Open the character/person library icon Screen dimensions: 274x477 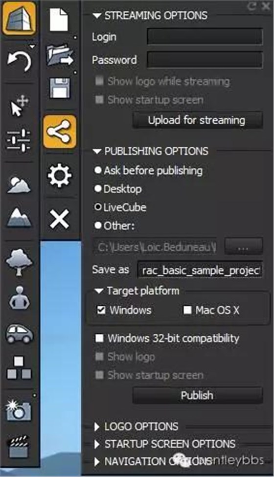click(20, 298)
